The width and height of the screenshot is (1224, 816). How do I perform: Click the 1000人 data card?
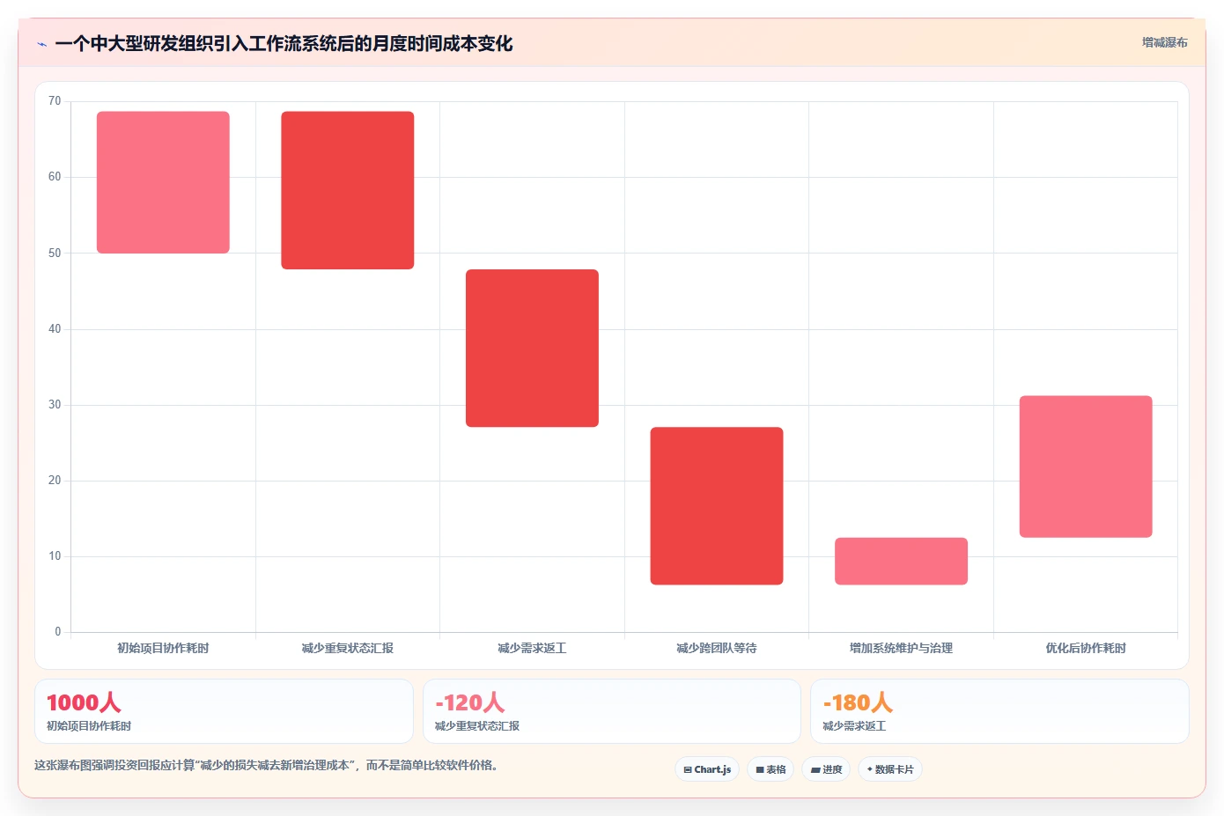click(x=224, y=711)
